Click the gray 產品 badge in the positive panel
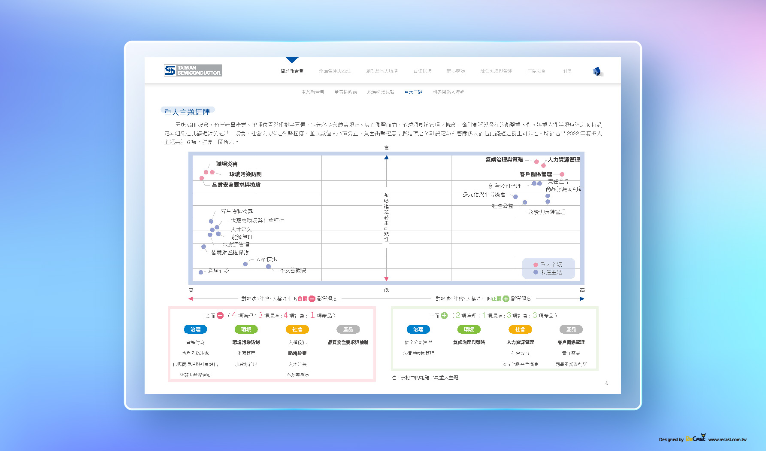Image resolution: width=766 pixels, height=451 pixels. tap(571, 329)
